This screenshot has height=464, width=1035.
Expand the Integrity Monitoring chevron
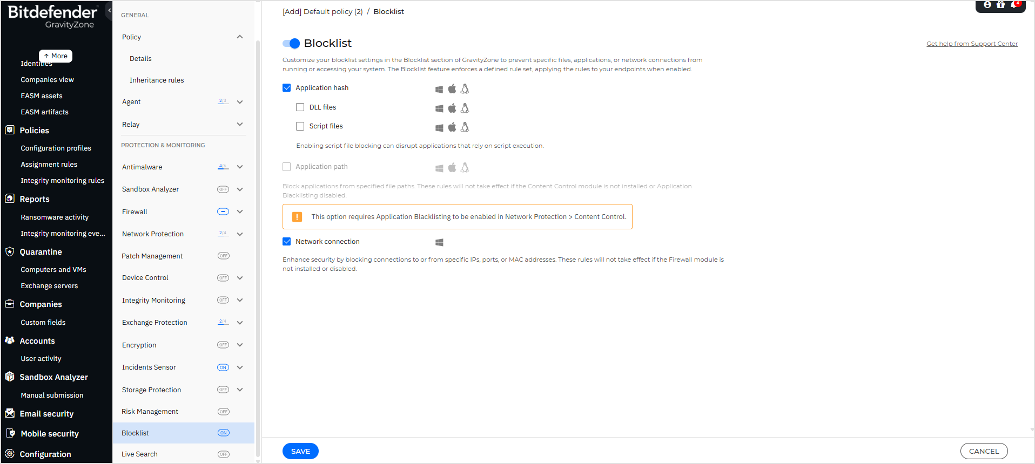click(240, 300)
